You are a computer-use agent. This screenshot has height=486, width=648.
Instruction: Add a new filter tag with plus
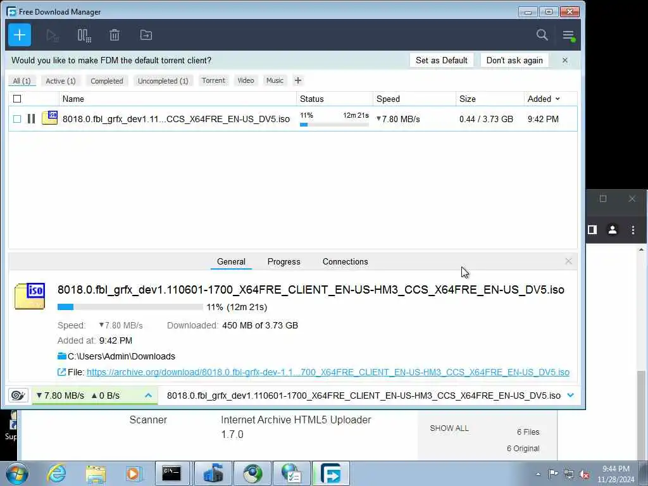298,80
